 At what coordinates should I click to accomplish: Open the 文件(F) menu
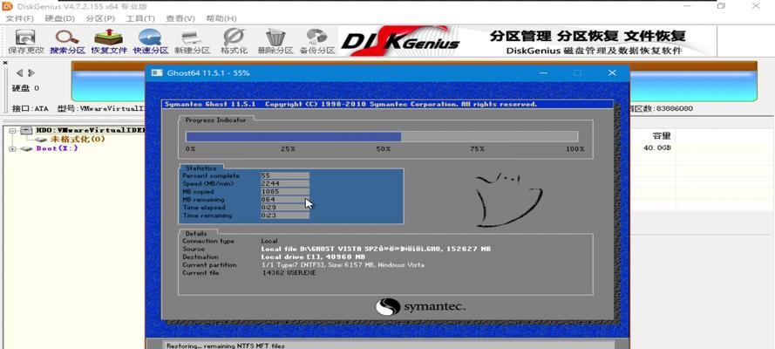click(x=19, y=18)
